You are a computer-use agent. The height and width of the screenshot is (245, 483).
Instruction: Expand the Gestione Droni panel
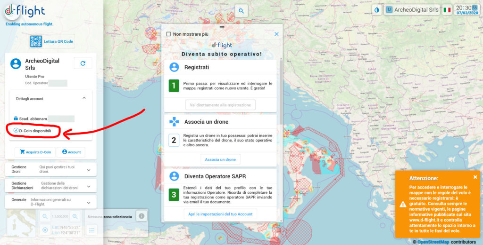[x=51, y=169]
